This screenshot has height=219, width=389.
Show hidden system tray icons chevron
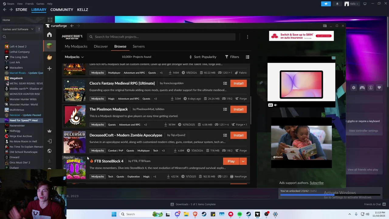coord(349,214)
